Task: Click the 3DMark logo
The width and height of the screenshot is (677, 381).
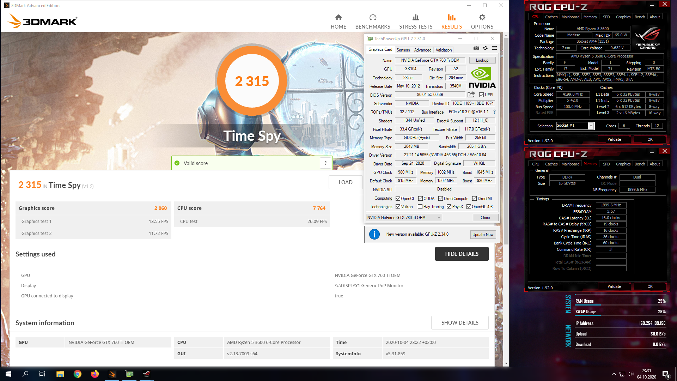Action: (42, 21)
